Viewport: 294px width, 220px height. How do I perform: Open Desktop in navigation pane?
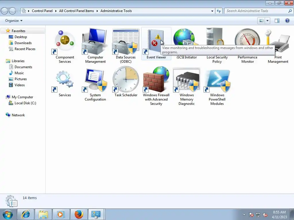(21, 37)
